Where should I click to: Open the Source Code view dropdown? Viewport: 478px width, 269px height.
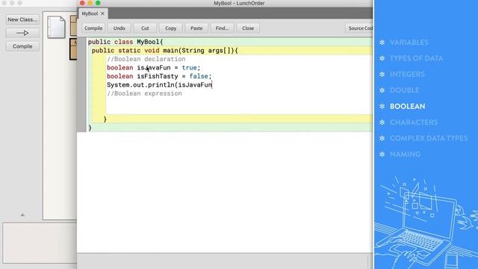point(358,28)
